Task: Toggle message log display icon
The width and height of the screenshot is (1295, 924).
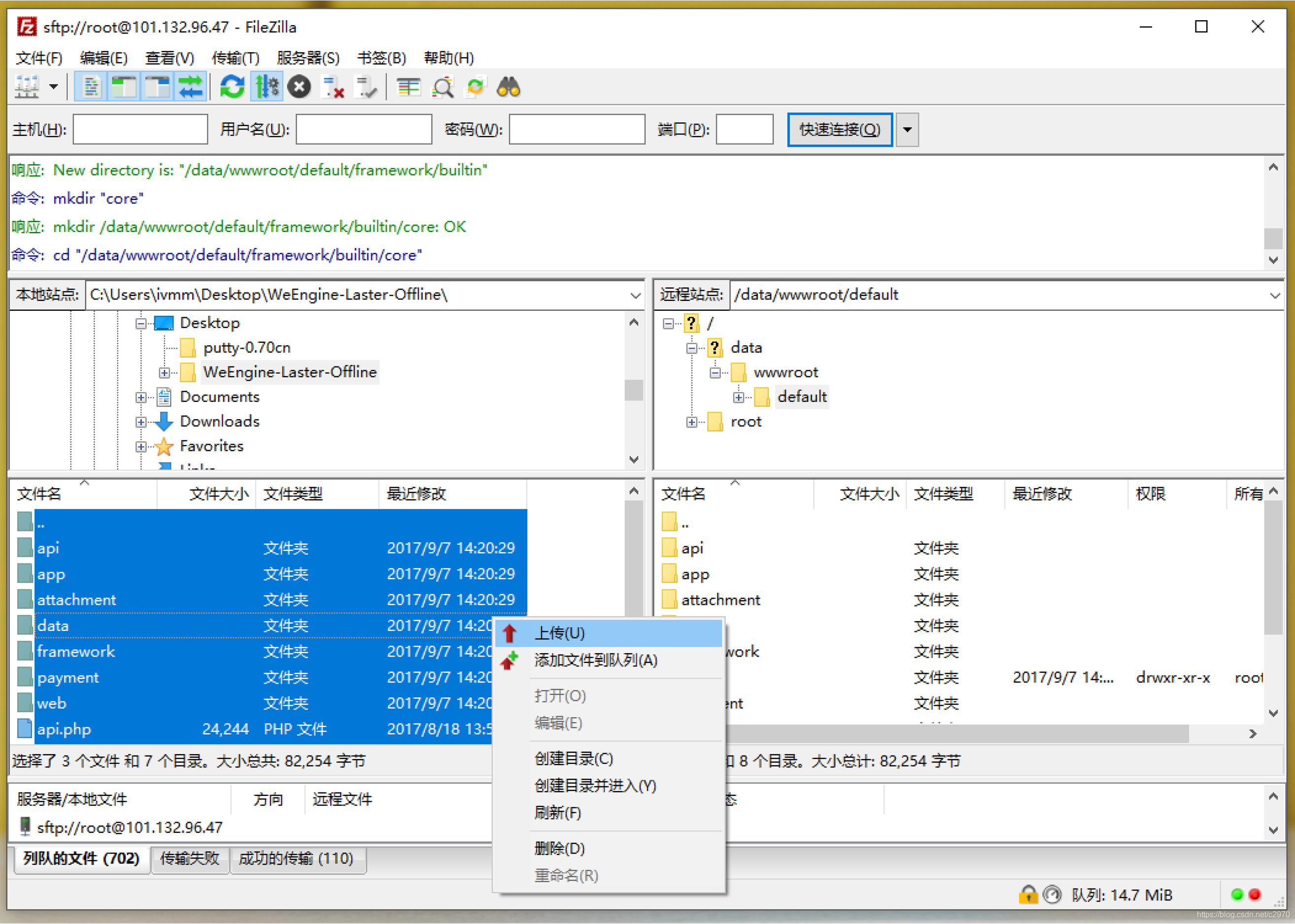Action: [x=91, y=87]
